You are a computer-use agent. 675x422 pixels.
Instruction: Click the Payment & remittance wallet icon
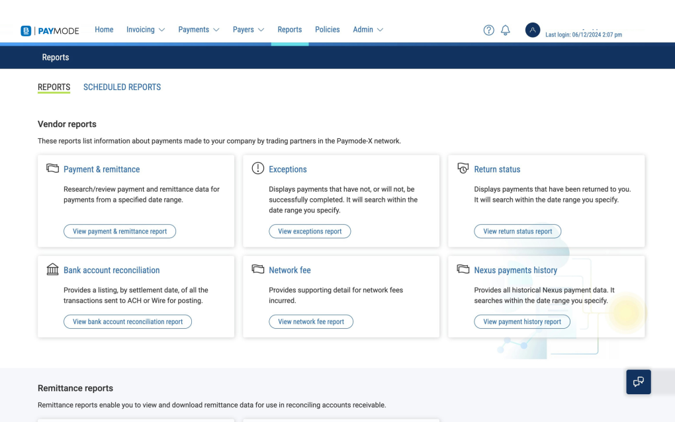click(52, 169)
